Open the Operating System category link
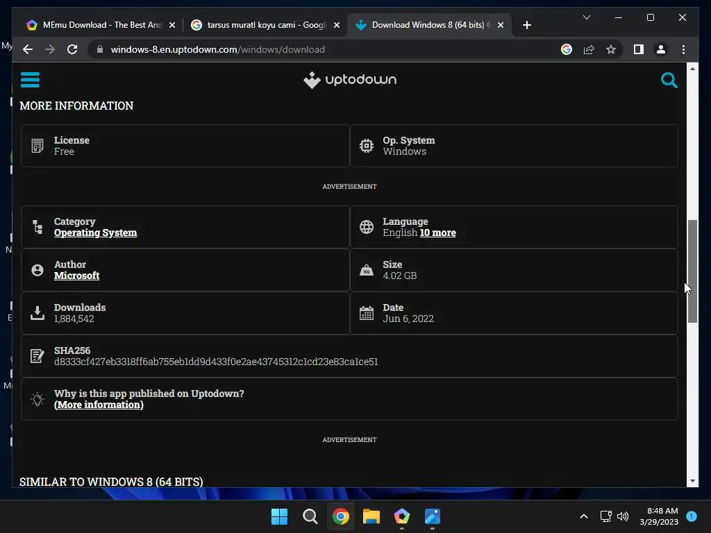 (95, 232)
